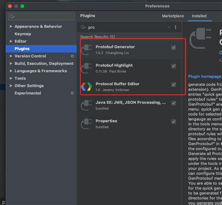Image resolution: width=222 pixels, height=205 pixels.
Task: Clear the plugin search text with the X
Action: (169, 27)
